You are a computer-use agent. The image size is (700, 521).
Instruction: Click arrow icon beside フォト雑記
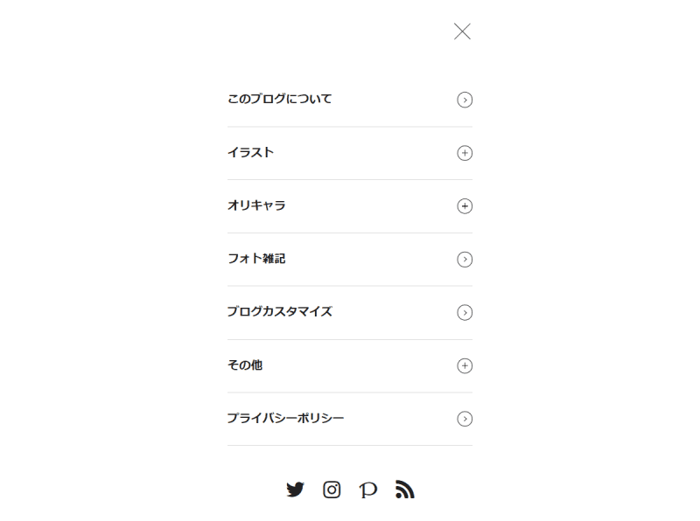465,259
